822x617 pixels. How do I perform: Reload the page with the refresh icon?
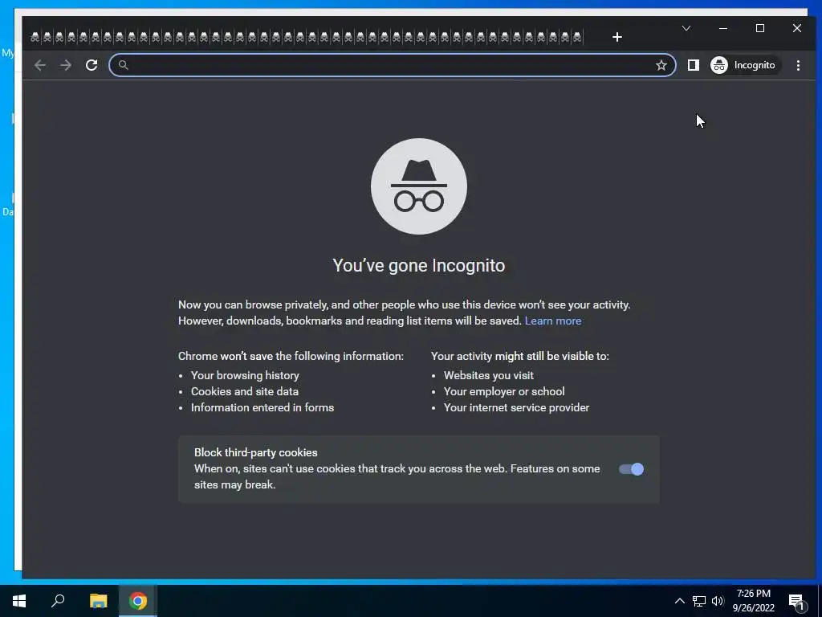click(92, 65)
